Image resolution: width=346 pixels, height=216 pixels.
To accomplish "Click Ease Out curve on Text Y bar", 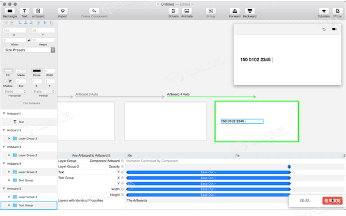I will tap(208, 172).
